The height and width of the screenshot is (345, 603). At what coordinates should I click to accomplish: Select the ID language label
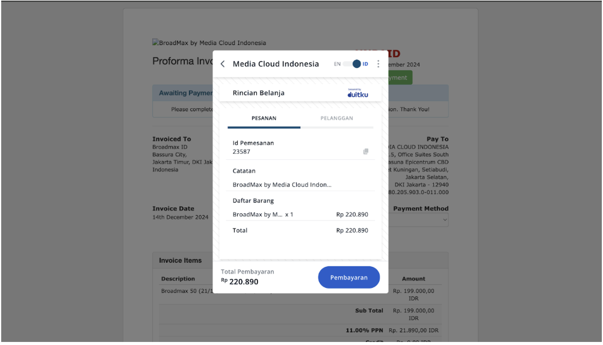click(365, 64)
